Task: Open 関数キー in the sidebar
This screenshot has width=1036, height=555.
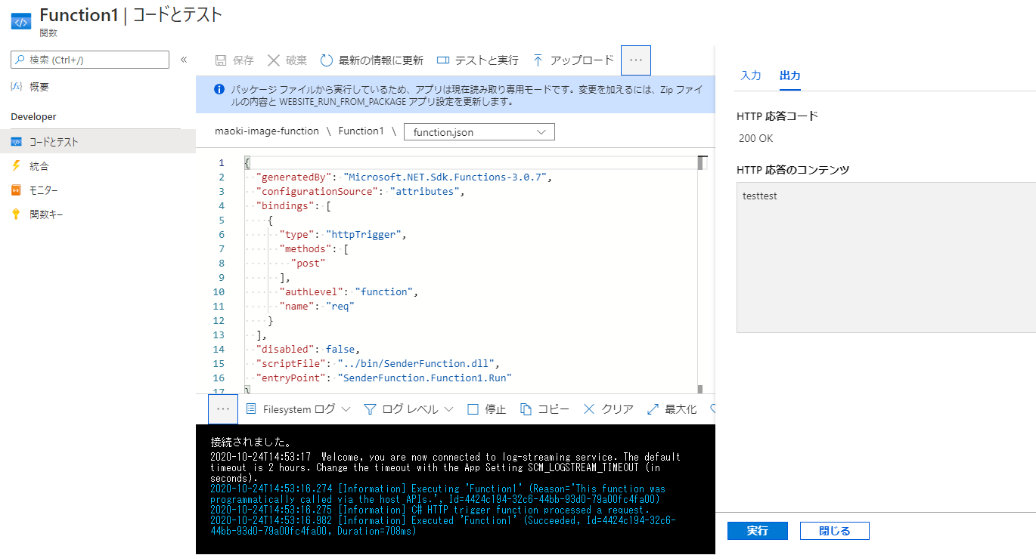Action: [43, 214]
